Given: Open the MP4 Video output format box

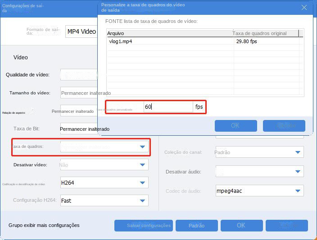Looking at the screenshot, I should pos(82,31).
